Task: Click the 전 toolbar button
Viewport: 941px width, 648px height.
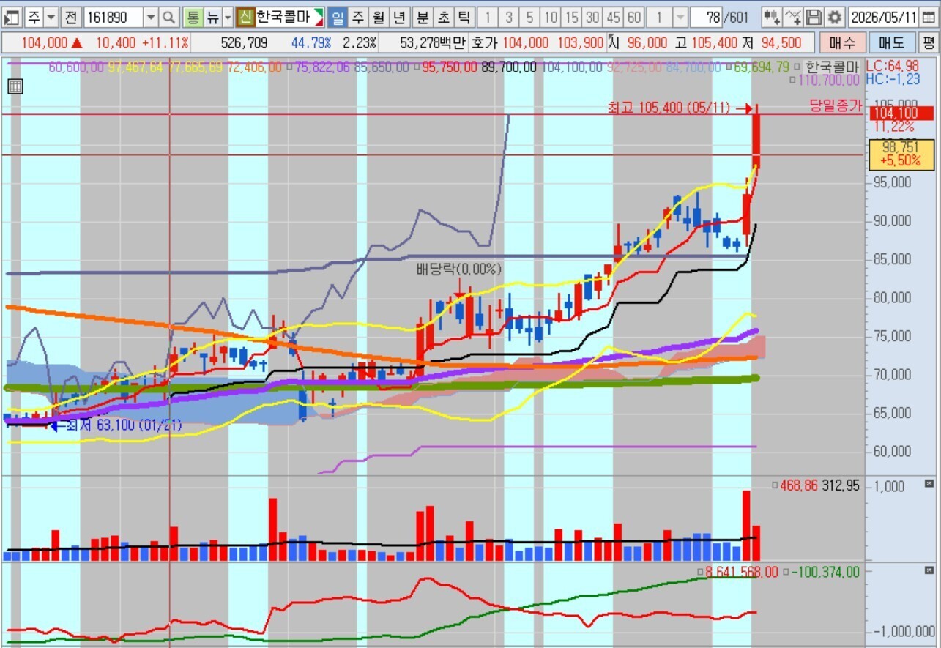Action: click(x=70, y=17)
